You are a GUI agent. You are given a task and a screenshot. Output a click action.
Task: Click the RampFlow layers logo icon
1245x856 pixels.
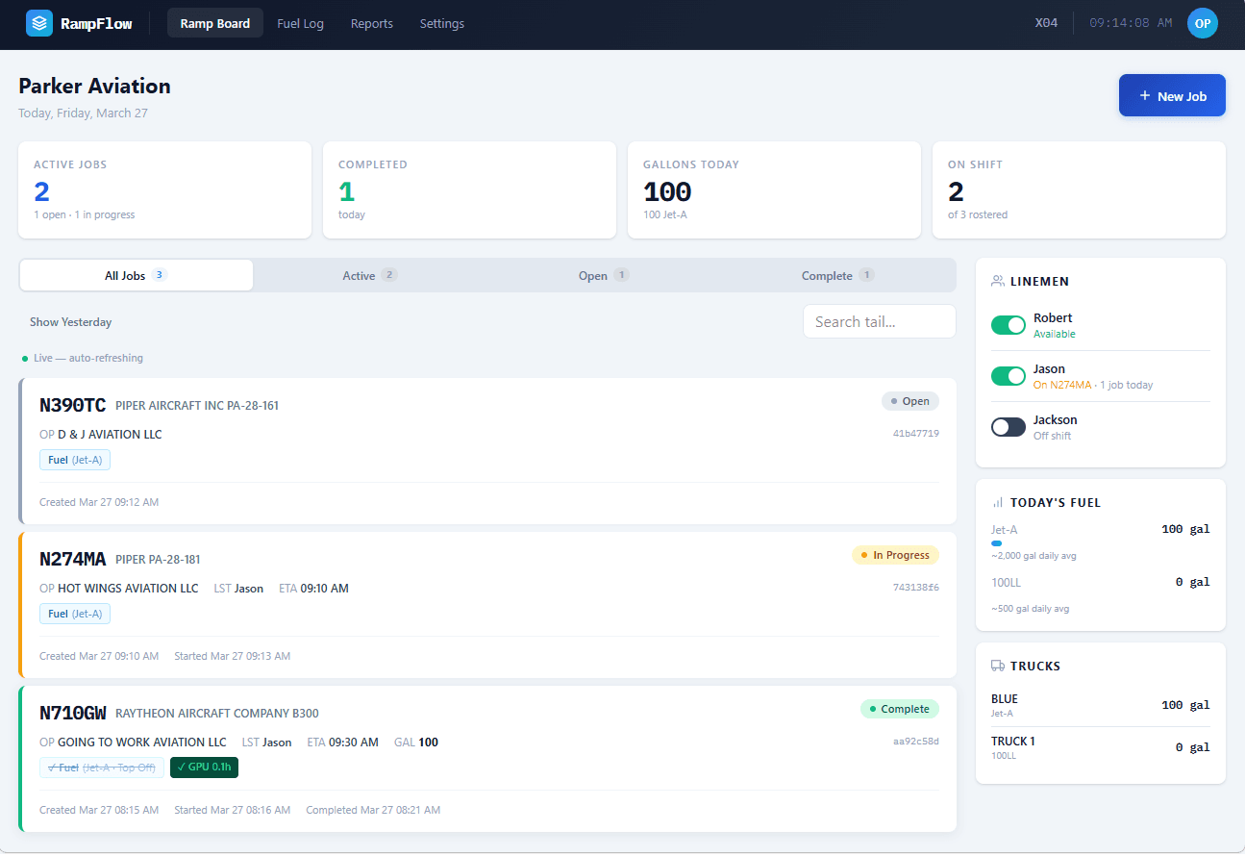pos(39,23)
